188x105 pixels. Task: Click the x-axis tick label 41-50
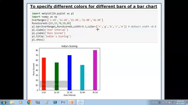point(95,92)
